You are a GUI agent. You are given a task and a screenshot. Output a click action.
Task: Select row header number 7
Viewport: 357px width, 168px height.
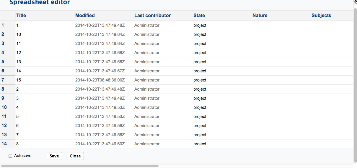[x=7, y=80]
